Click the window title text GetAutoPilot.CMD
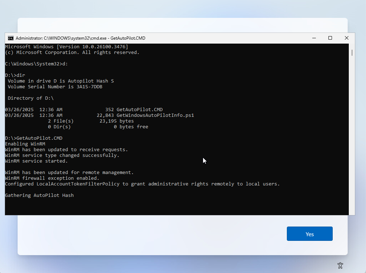Viewport: 366px width, 273px height. pos(128,38)
